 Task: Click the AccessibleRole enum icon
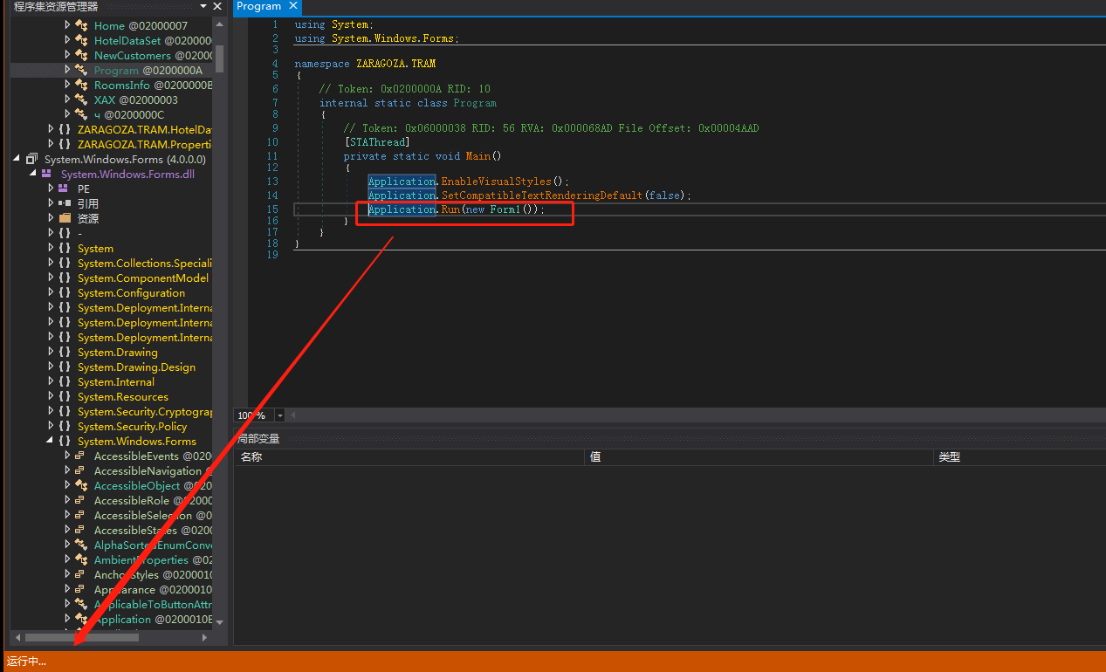click(80, 500)
